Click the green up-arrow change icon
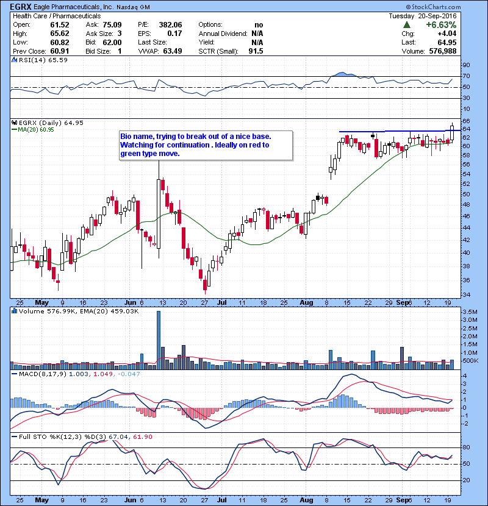The width and height of the screenshot is (488, 506). coord(407,25)
